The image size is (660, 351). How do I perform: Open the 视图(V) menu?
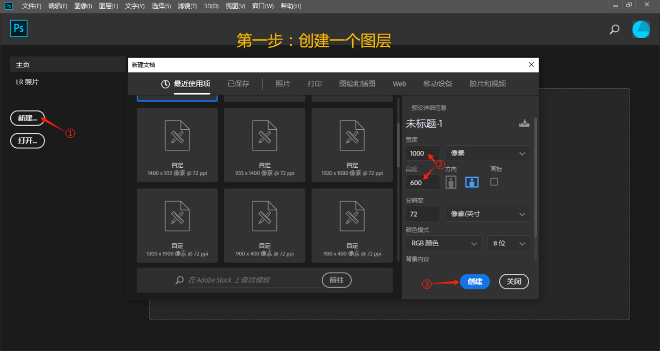[x=235, y=6]
